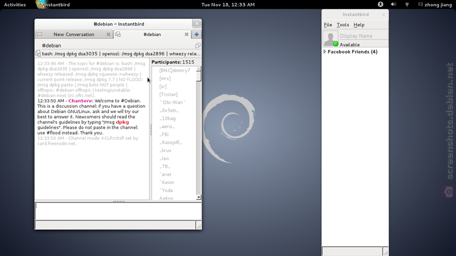This screenshot has height=256, width=456.
Task: Select participant ^Obi-Wan^
Action: (173, 103)
